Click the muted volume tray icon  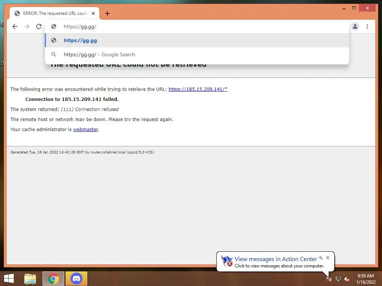347,279
